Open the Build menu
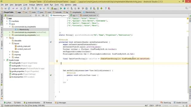This screenshot has height=107, width=191. (x=46, y=5)
